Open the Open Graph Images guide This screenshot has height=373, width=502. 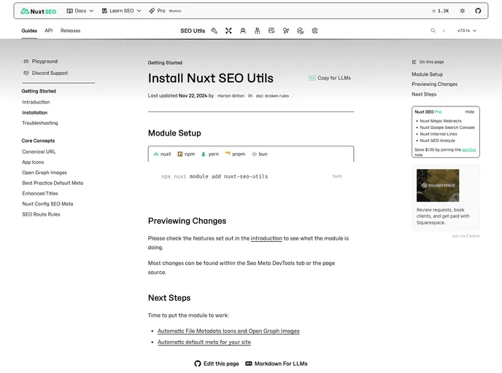pos(45,173)
